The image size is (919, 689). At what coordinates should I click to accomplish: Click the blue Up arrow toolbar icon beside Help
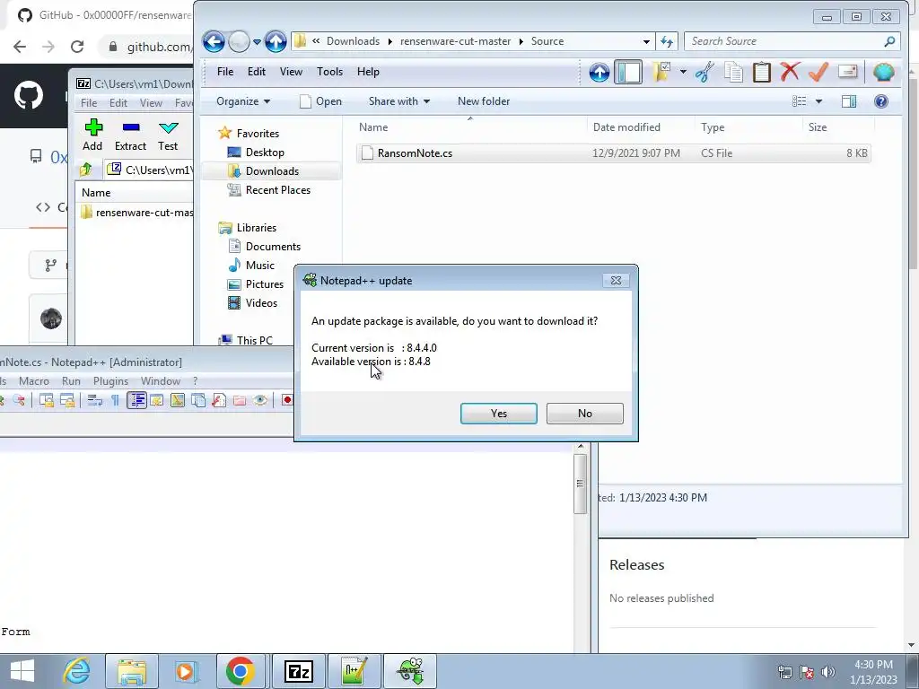tap(599, 72)
